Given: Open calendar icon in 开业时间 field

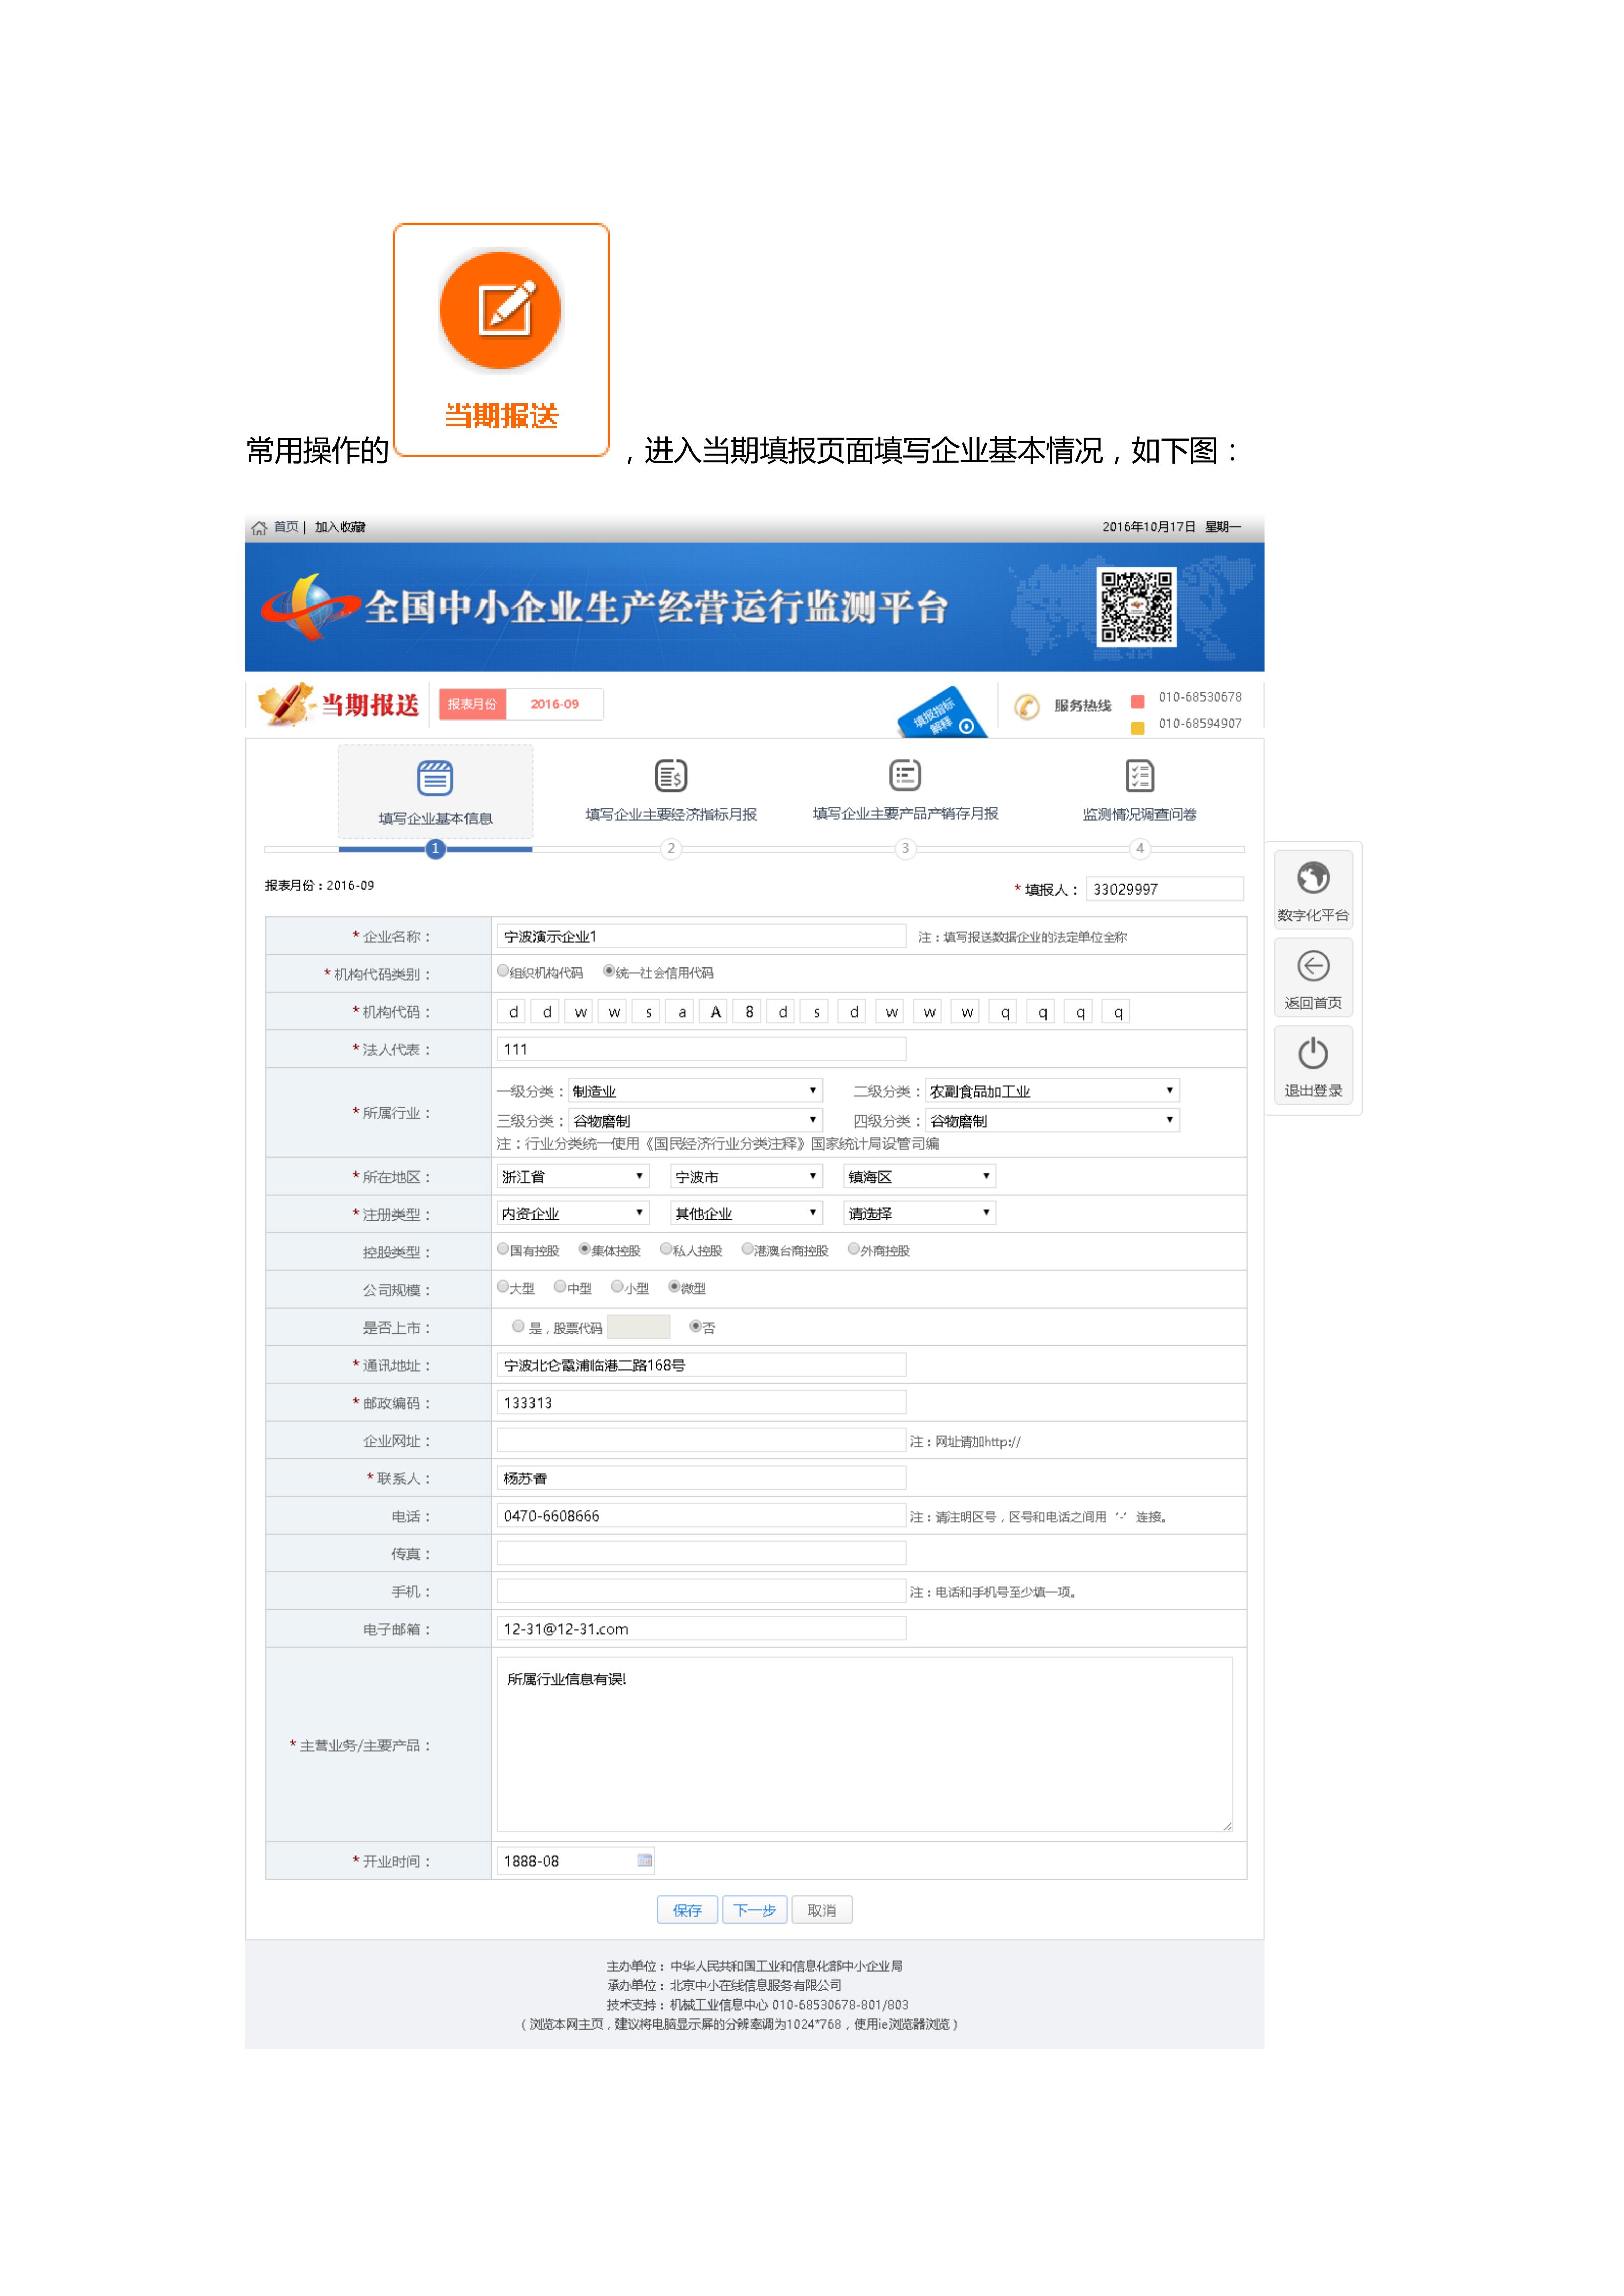Looking at the screenshot, I should pos(644,1860).
